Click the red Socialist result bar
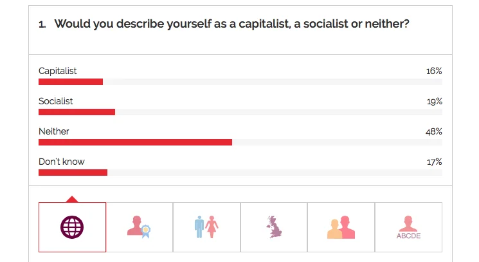The width and height of the screenshot is (479, 262). click(77, 112)
